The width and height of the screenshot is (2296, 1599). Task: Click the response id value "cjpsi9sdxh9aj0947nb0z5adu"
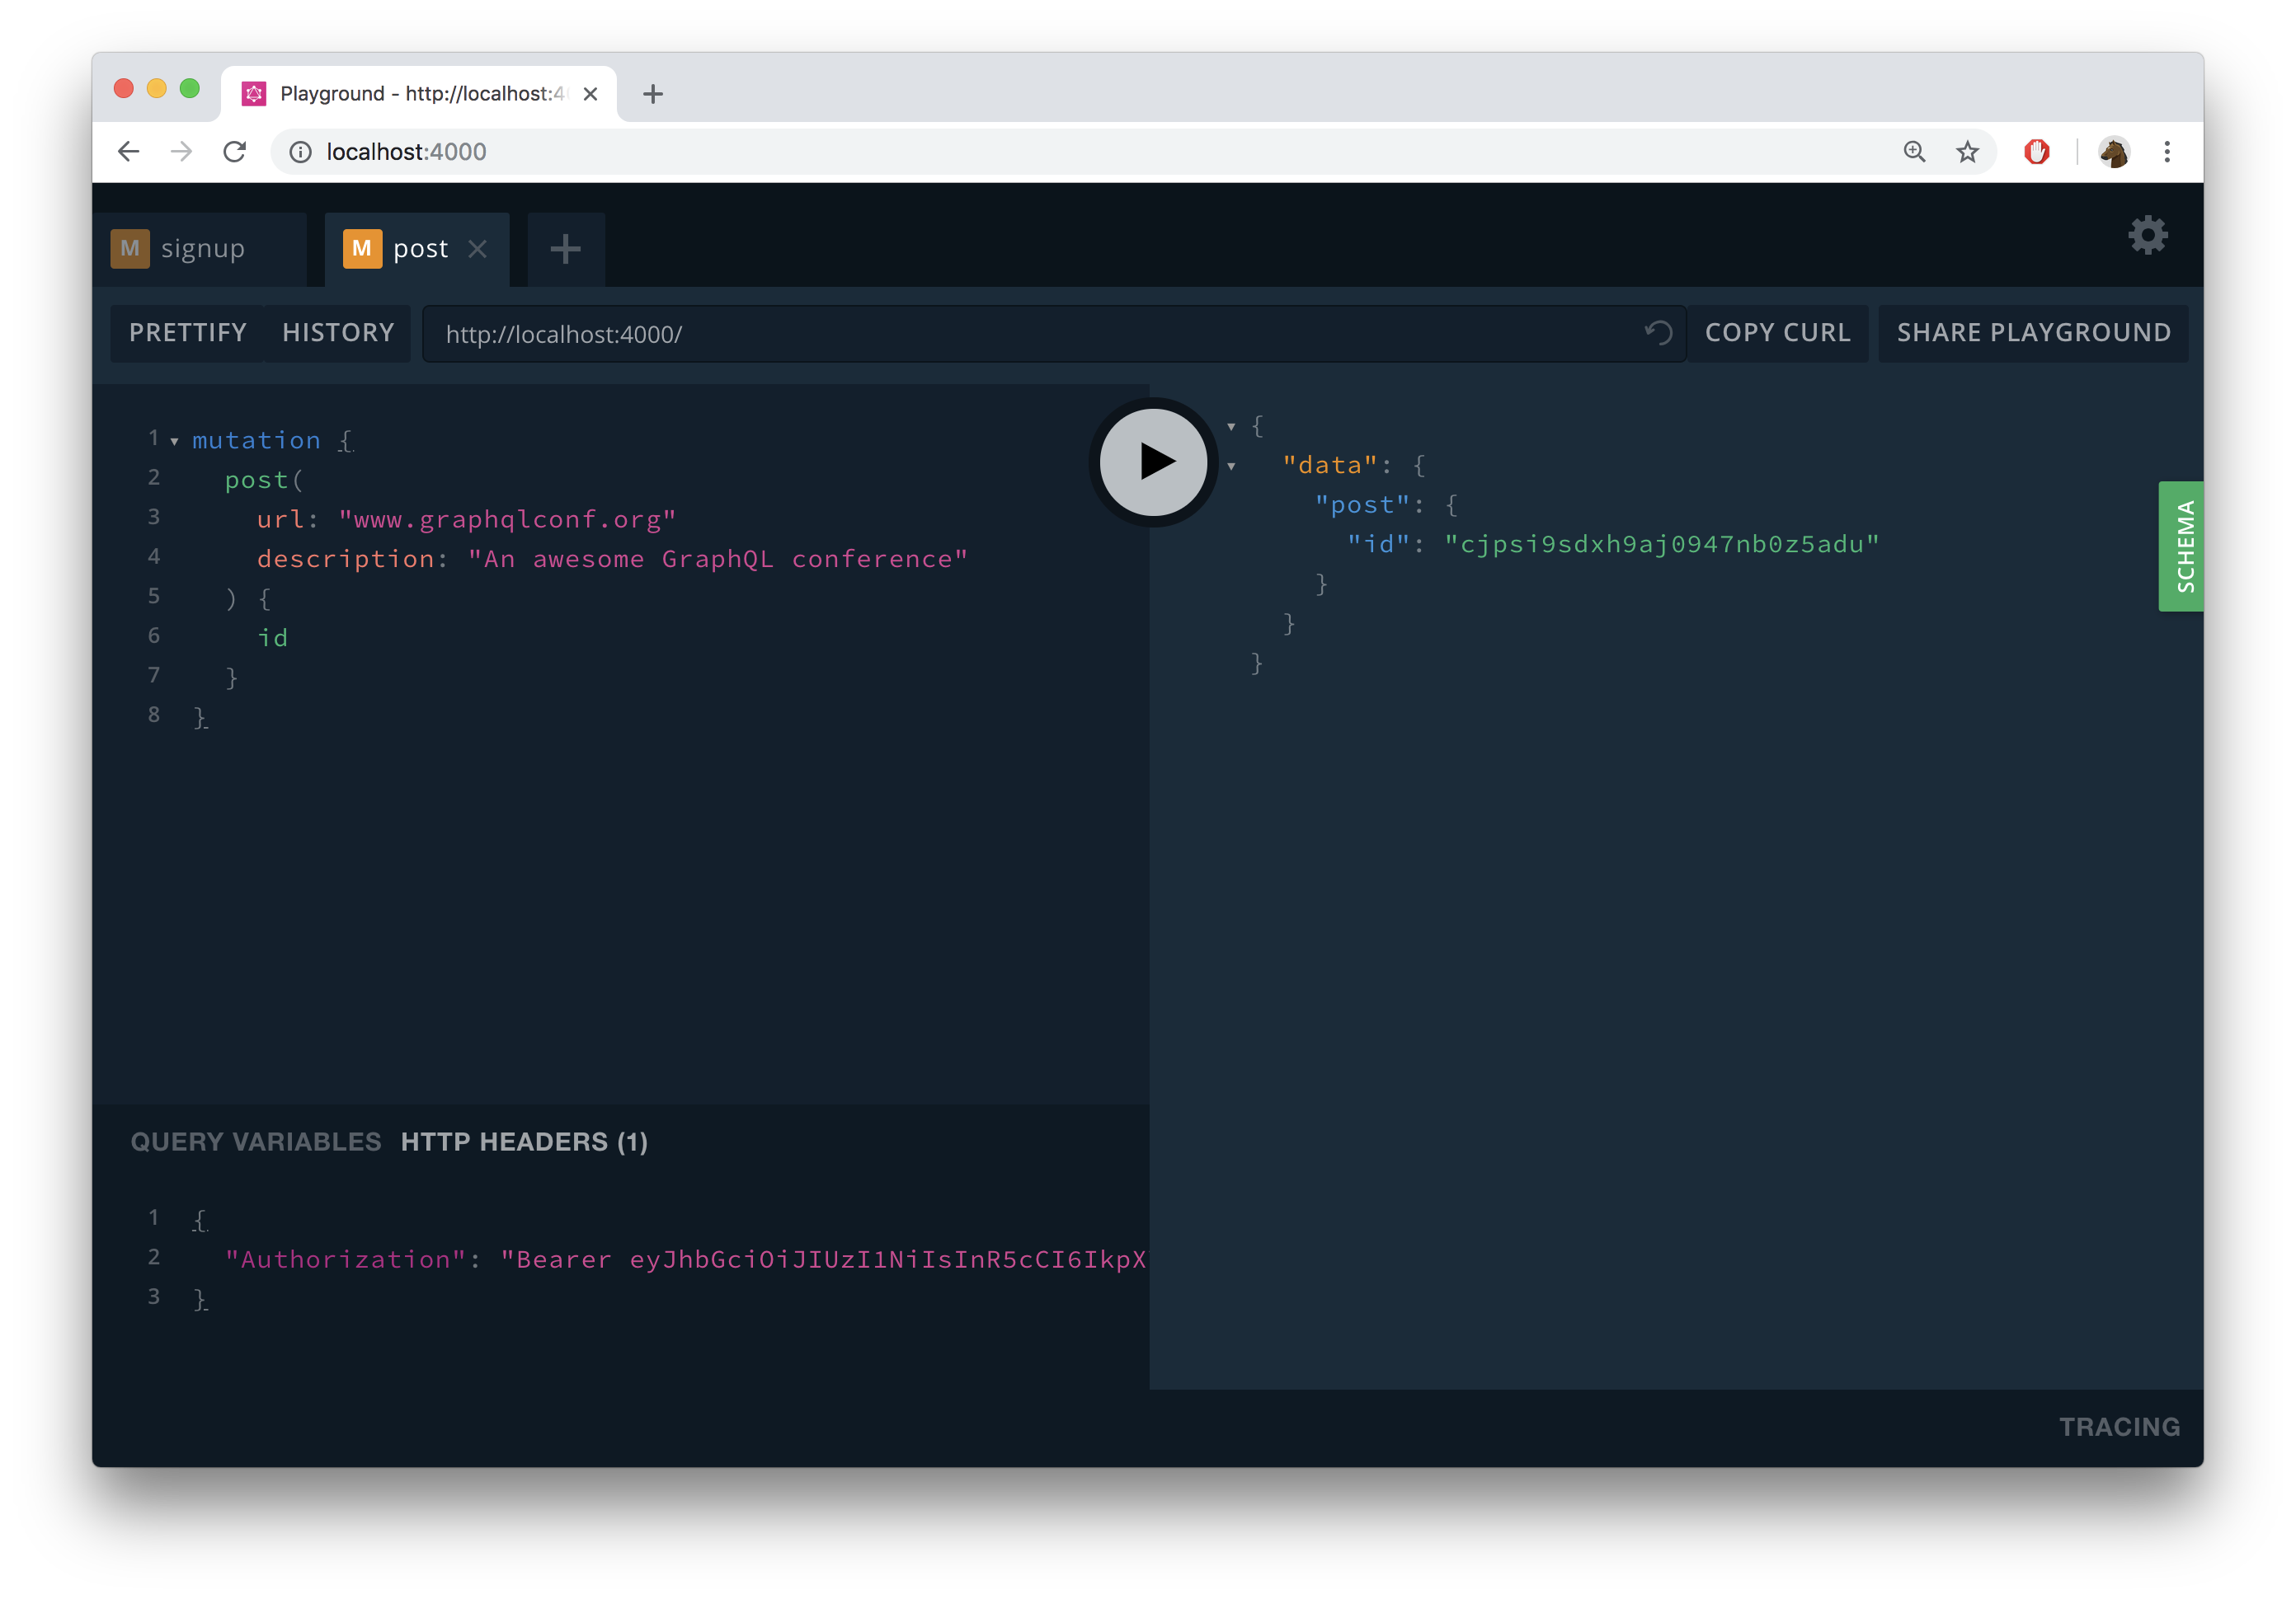point(1661,544)
